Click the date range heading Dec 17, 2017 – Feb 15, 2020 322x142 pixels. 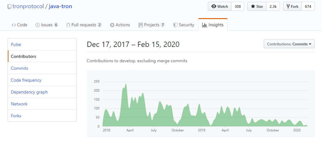(x=133, y=44)
